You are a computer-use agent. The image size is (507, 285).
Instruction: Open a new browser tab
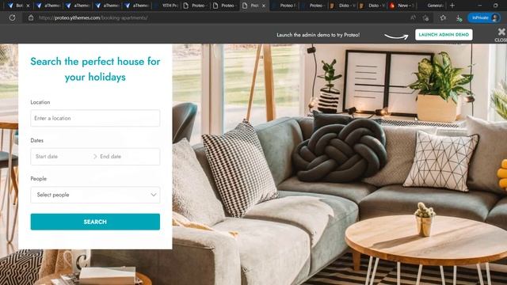[452, 6]
